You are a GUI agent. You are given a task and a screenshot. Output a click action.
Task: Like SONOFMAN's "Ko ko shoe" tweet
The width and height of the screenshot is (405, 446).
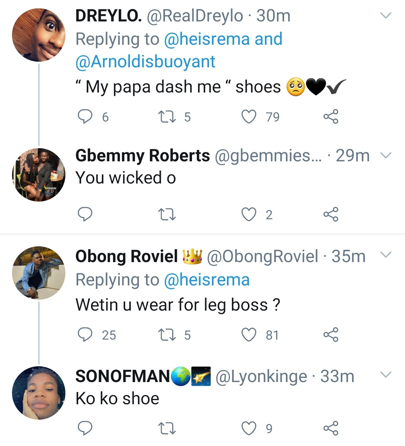point(249,428)
